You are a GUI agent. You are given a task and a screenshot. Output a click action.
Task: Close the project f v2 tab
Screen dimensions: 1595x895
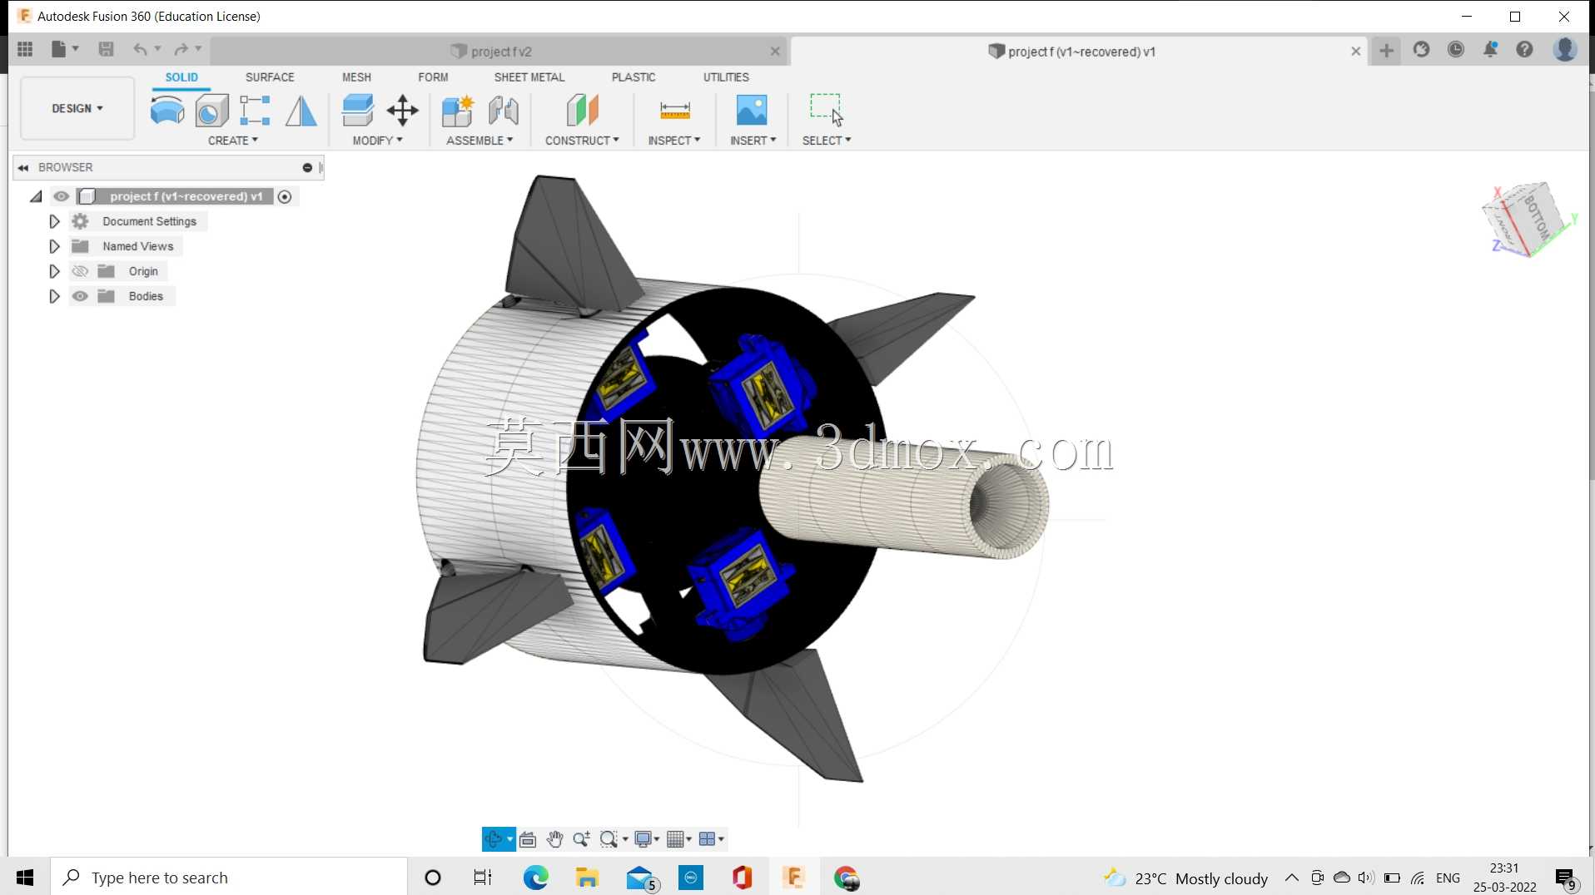pyautogui.click(x=775, y=51)
